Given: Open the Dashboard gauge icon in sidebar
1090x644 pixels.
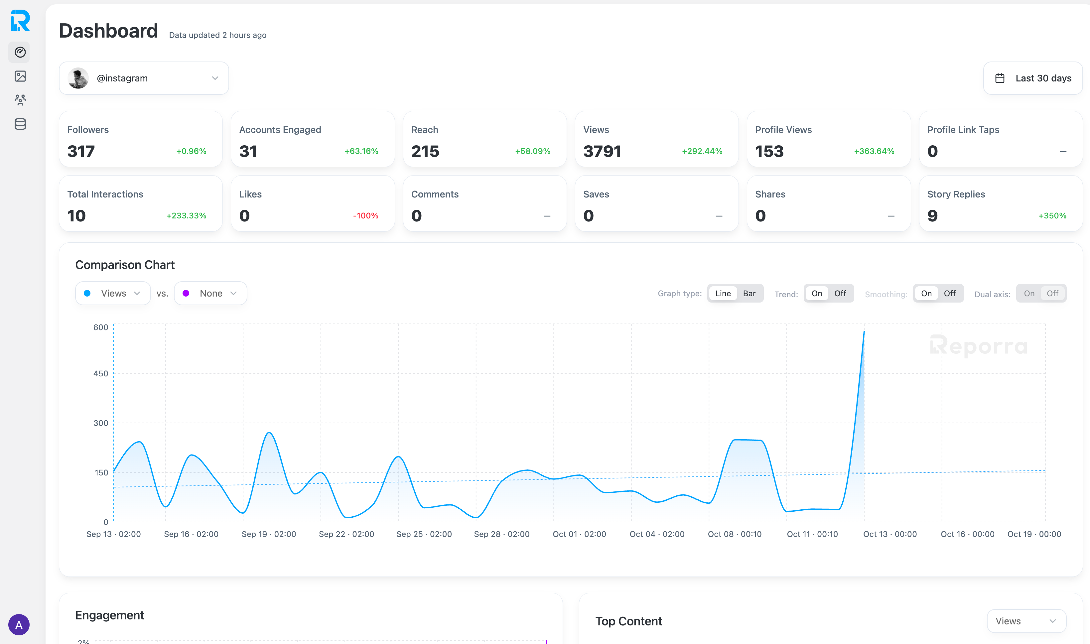Looking at the screenshot, I should pyautogui.click(x=20, y=52).
